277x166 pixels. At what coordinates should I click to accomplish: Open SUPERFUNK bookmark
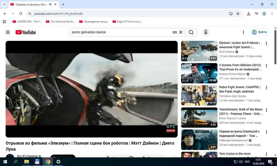(27, 21)
